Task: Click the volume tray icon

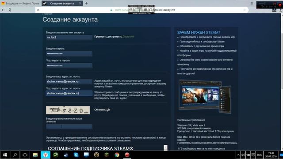Action: [243, 155]
